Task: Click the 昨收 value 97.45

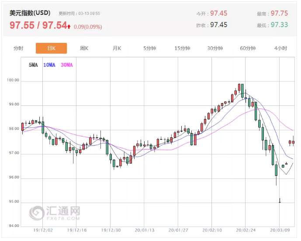Action: [218, 25]
